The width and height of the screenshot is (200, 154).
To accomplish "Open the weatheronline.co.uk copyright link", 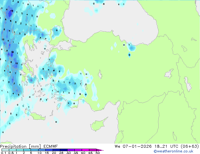I will tap(173, 151).
